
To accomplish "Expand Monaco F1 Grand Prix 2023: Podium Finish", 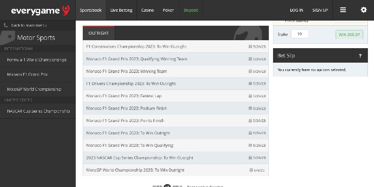I will pyautogui.click(x=176, y=108).
